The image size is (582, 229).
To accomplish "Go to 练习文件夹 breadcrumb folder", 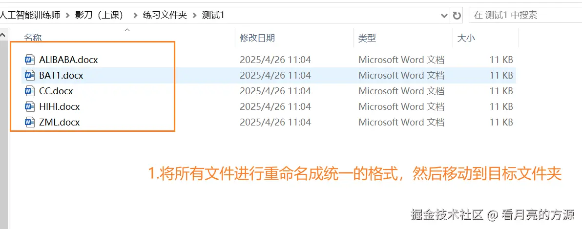I will pyautogui.click(x=165, y=15).
